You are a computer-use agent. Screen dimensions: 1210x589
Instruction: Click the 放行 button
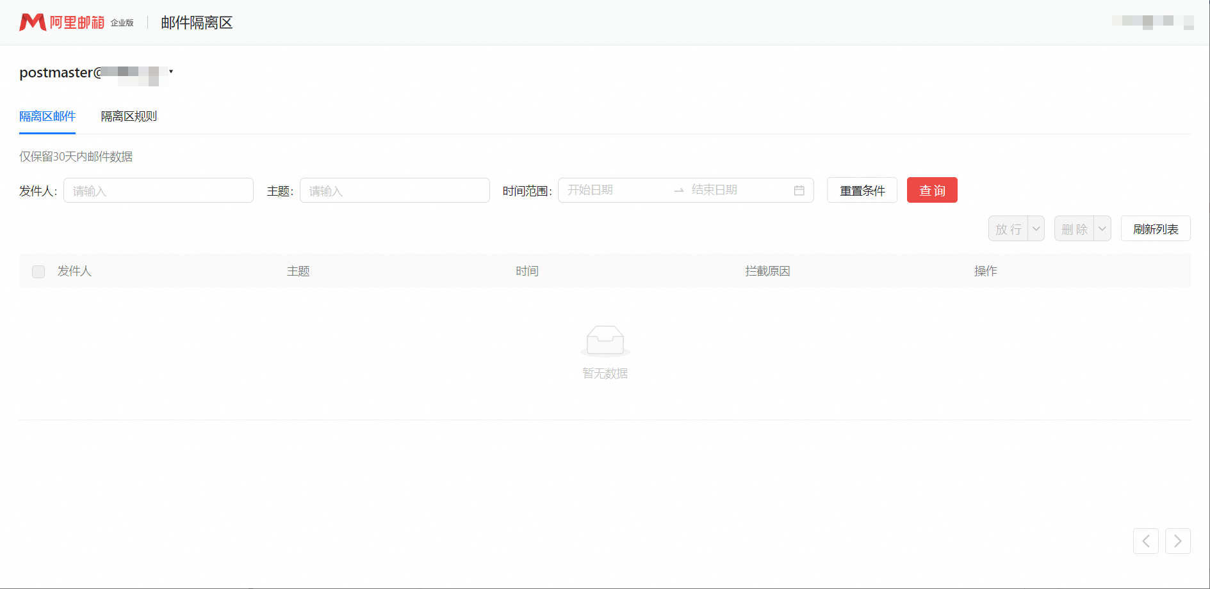pos(1008,229)
